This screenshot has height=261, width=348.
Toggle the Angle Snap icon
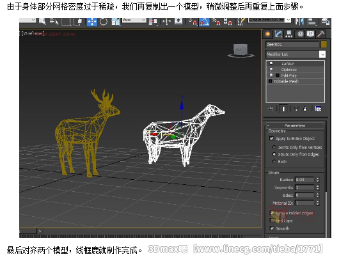tap(204, 22)
